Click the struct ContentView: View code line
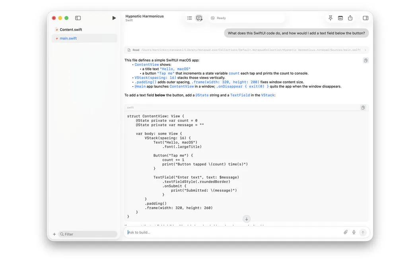This screenshot has height=262, width=420. coord(156,116)
